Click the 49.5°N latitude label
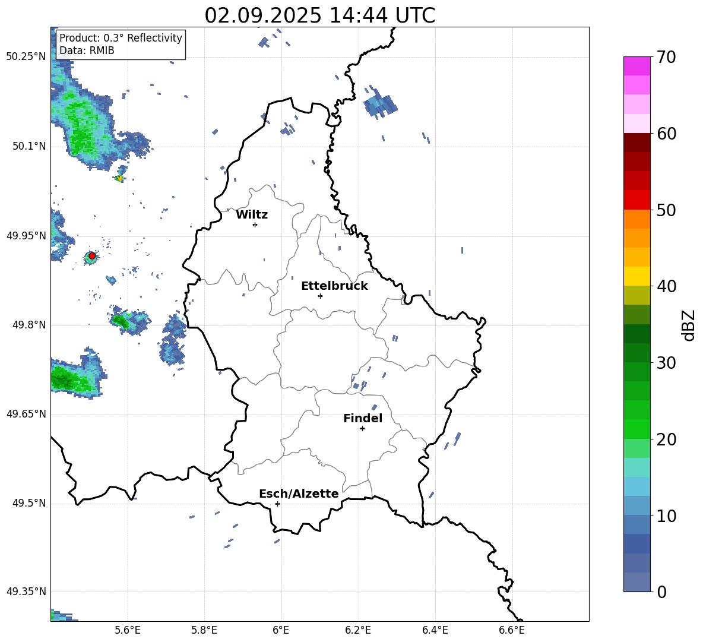This screenshot has width=703, height=642. [x=29, y=503]
